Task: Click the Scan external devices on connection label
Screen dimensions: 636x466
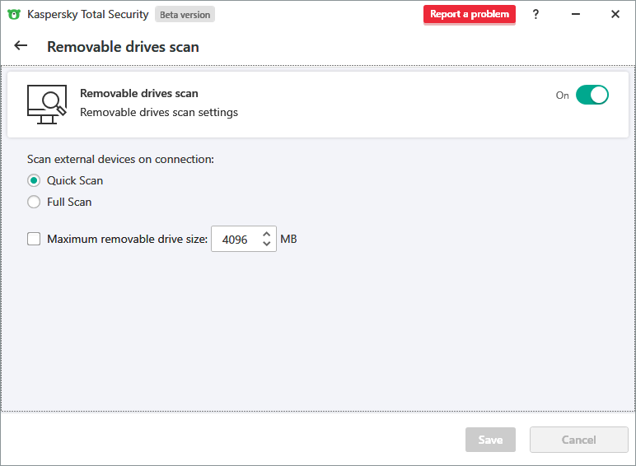Action: [120, 159]
